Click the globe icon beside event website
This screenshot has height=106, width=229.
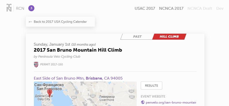coord(143,102)
